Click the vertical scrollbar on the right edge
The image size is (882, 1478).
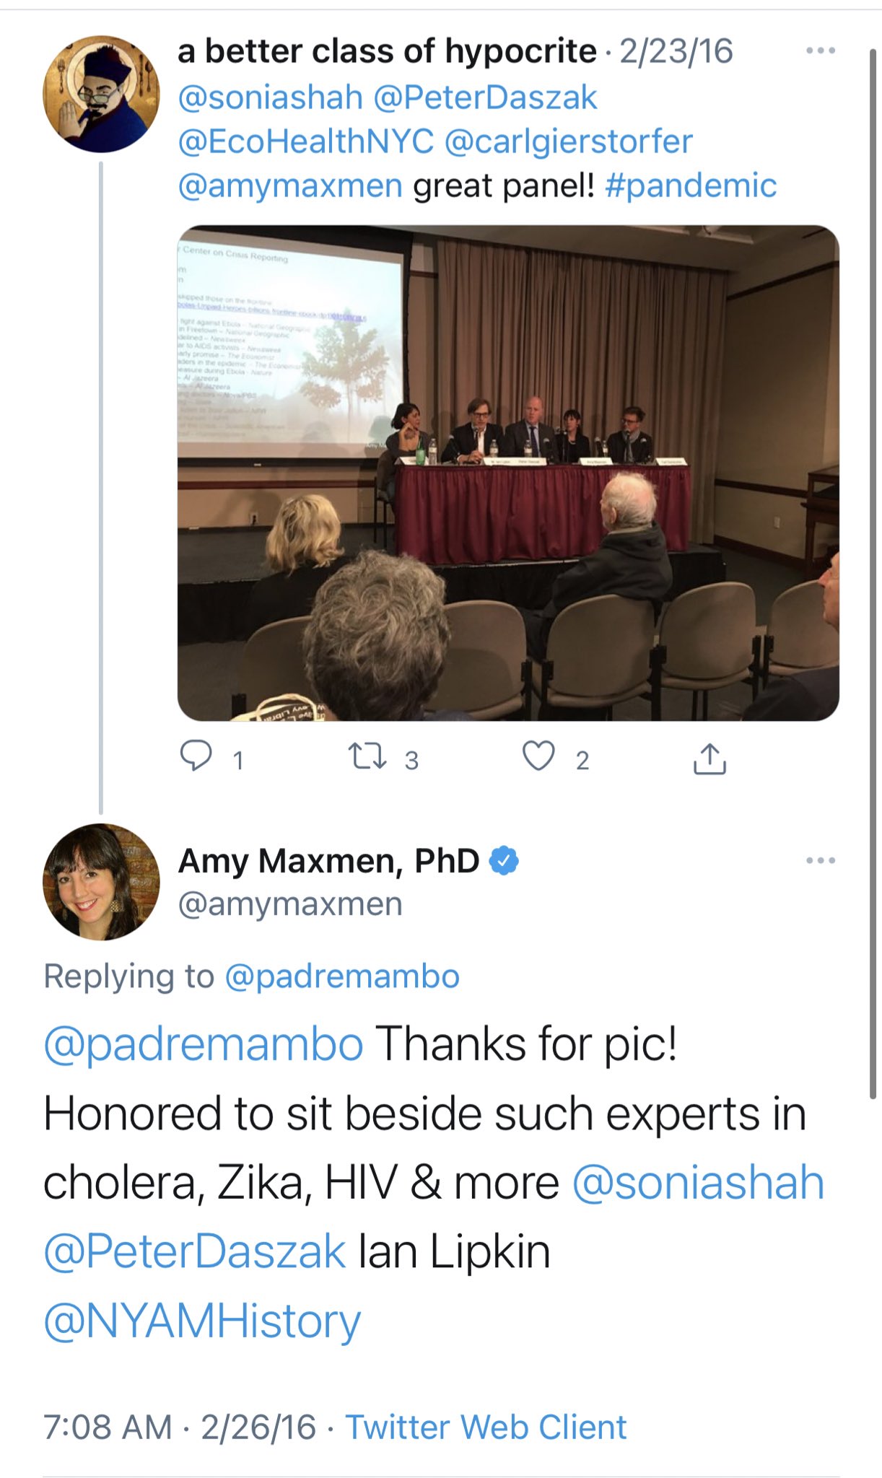coord(872,574)
